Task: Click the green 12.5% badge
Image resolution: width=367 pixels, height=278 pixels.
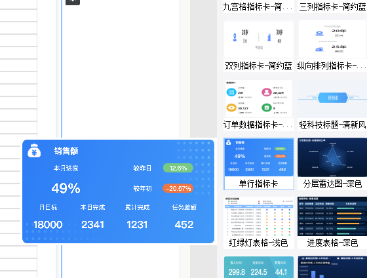Action: coord(178,168)
